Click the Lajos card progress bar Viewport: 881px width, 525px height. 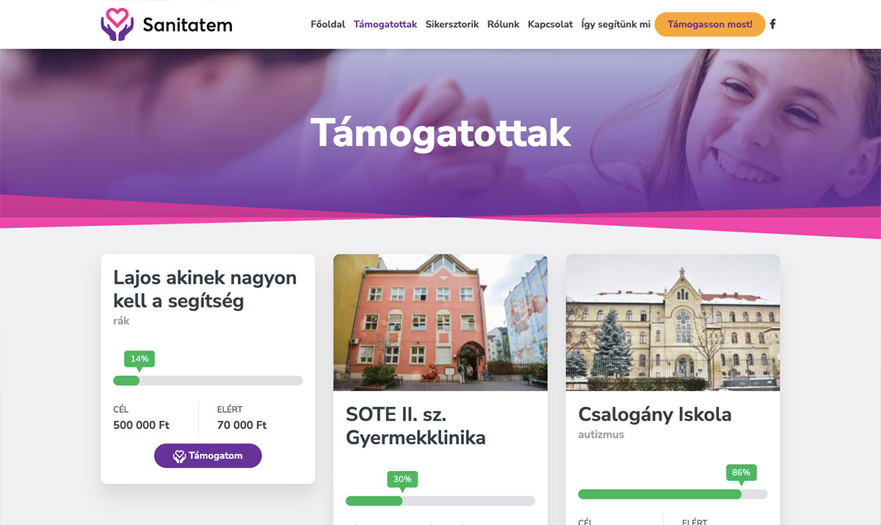coord(208,381)
